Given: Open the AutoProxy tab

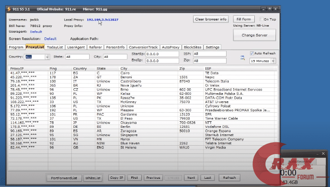Looking at the screenshot, I should (x=171, y=47).
